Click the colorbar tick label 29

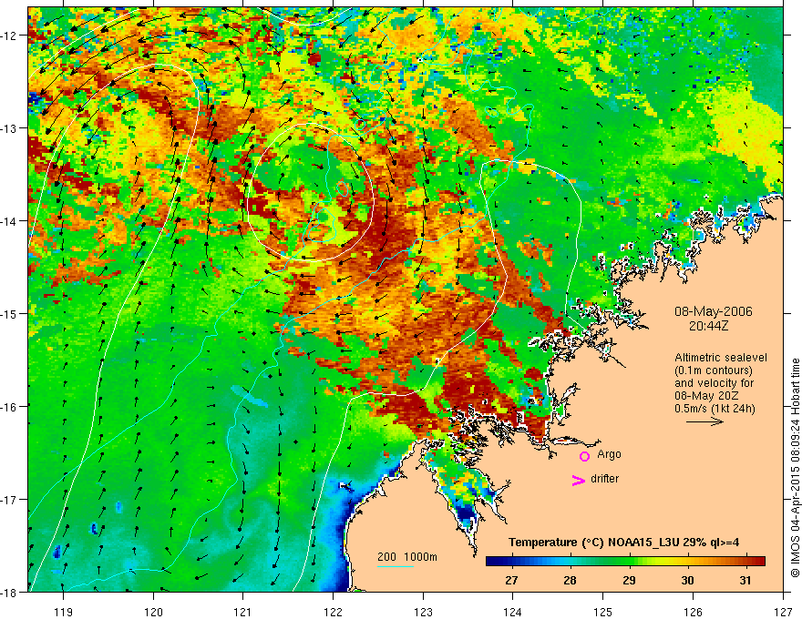coord(629,581)
